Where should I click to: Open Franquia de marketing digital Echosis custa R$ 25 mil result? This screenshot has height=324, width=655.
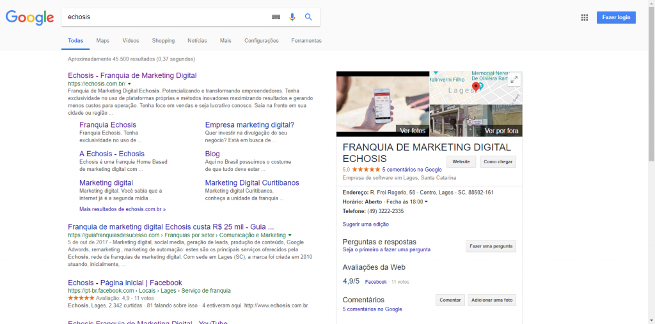tap(171, 228)
